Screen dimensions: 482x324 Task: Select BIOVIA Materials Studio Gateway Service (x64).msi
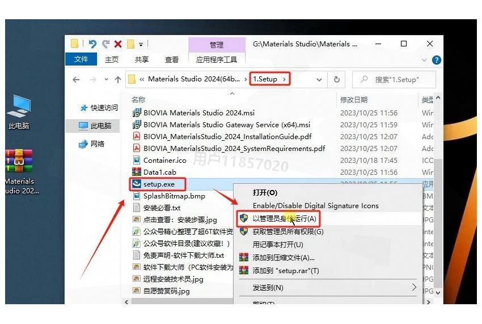pos(227,125)
